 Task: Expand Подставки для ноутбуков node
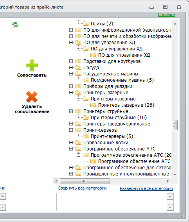71,61
